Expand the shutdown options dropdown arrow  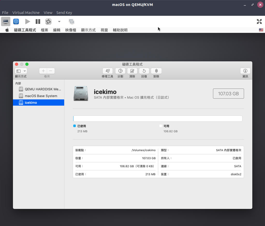click(59, 21)
